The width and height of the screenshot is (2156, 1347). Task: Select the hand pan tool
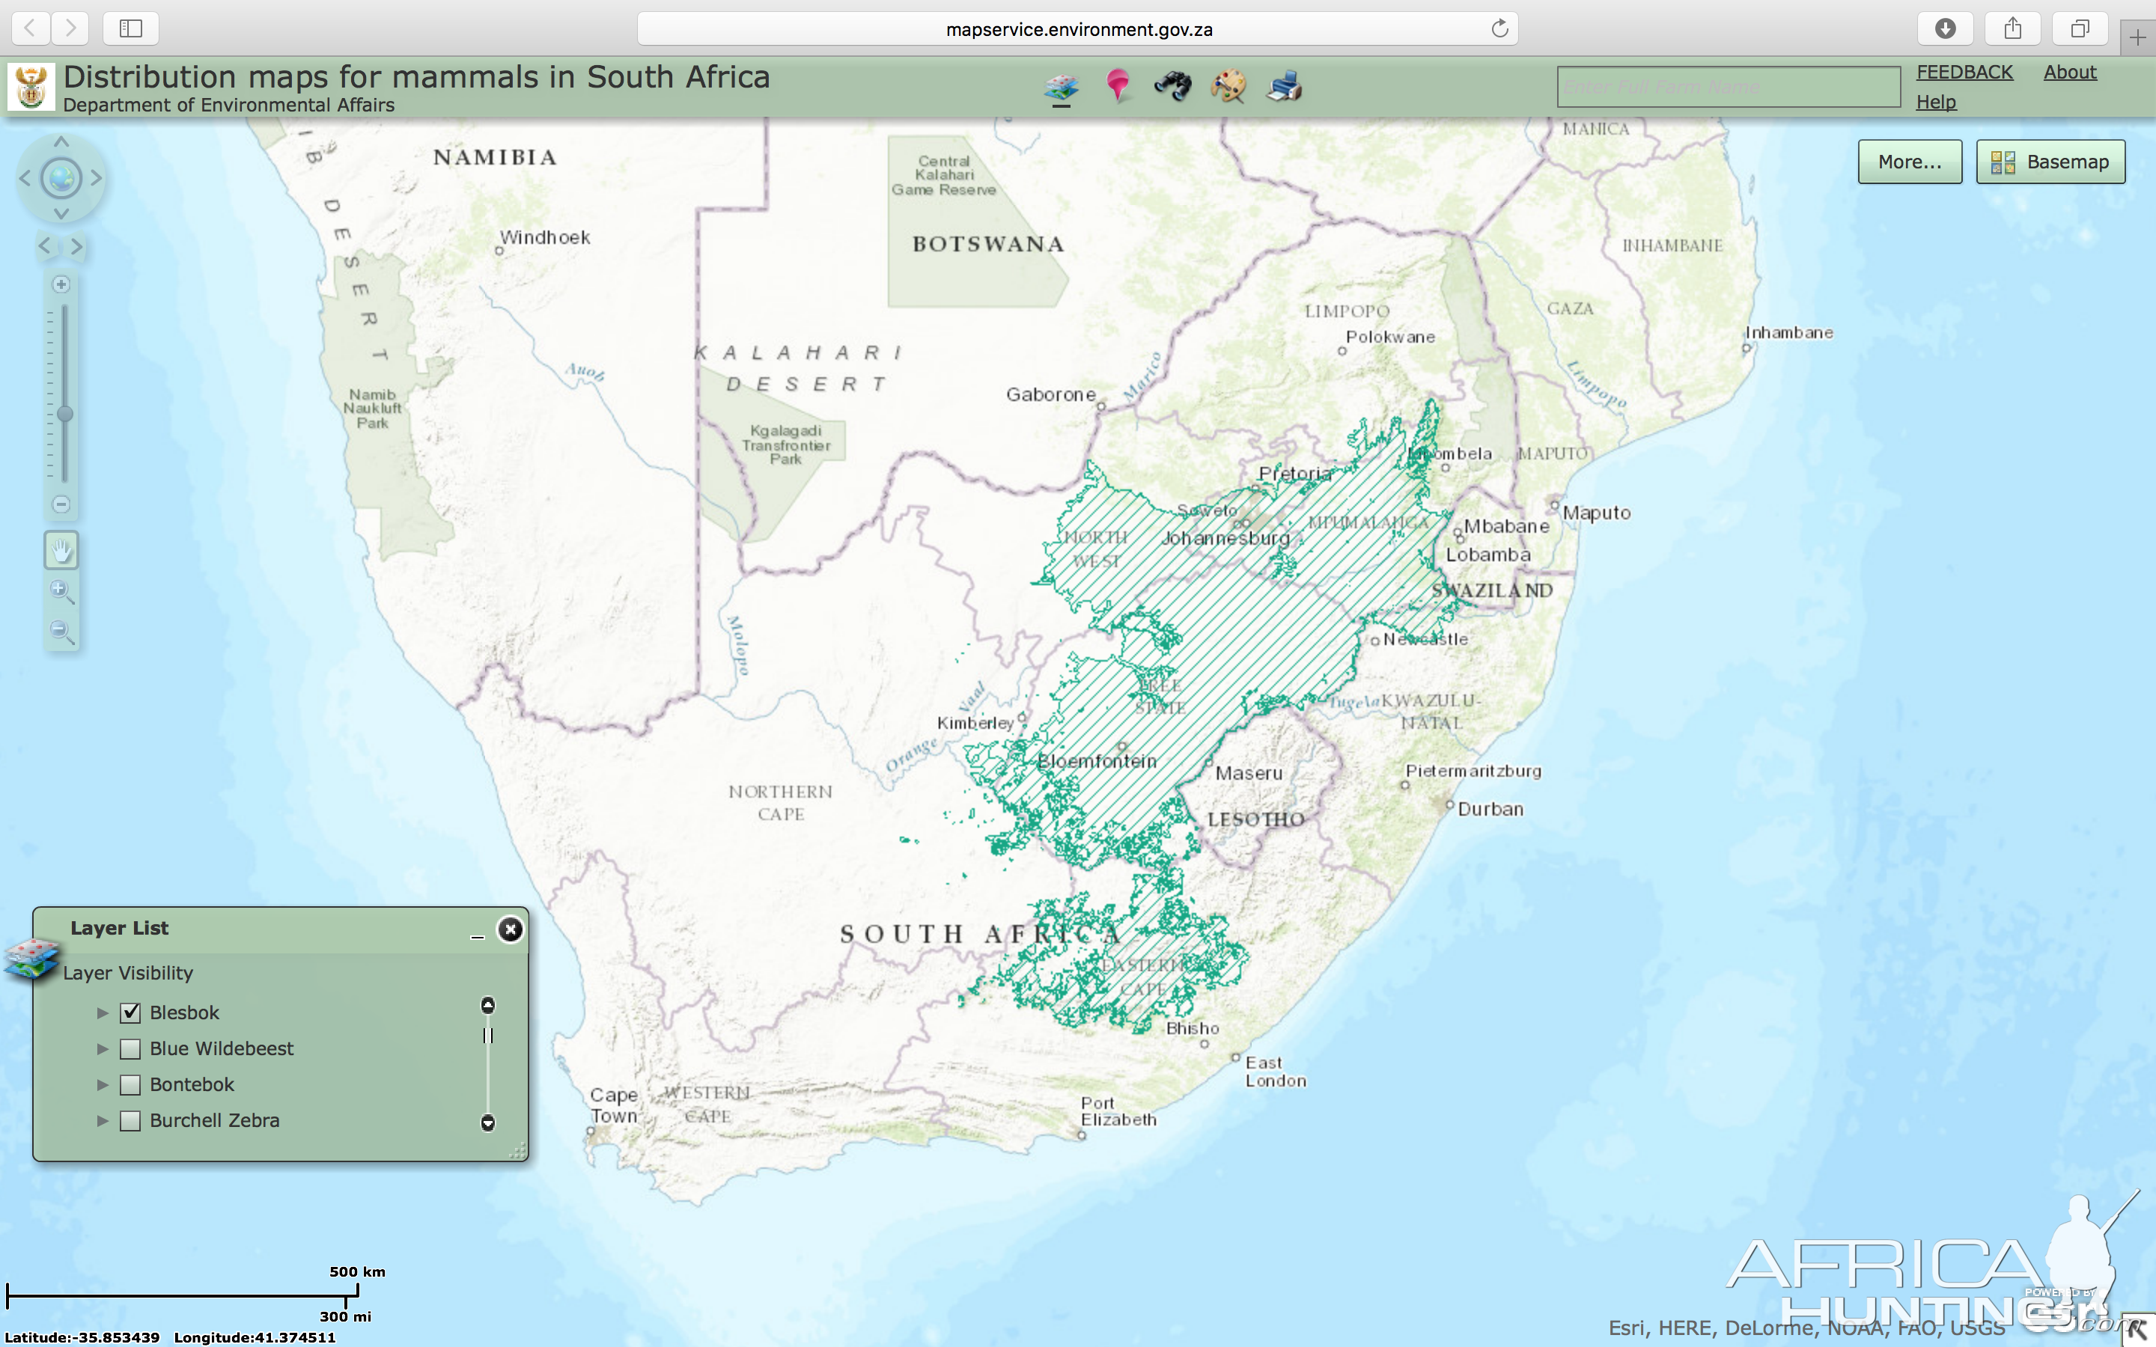point(61,551)
